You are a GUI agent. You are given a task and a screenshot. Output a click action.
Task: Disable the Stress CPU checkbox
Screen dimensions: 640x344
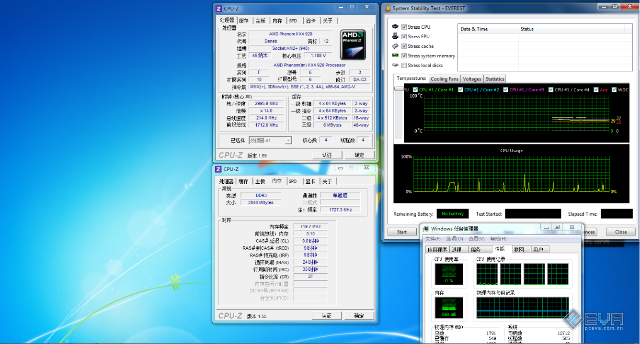404,27
